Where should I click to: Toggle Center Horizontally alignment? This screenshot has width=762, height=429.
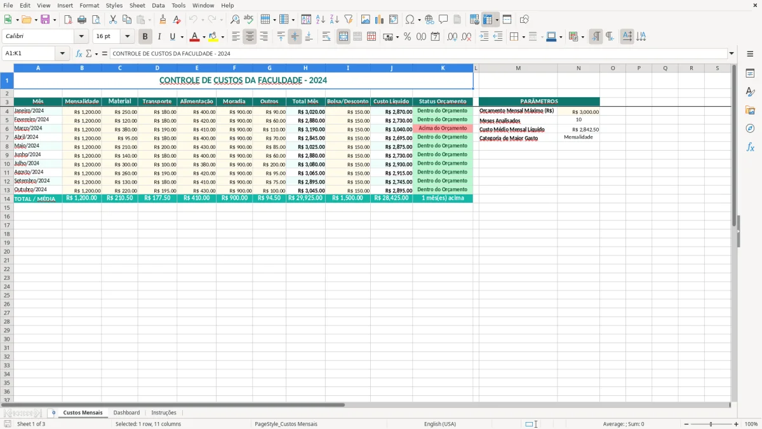[250, 37]
